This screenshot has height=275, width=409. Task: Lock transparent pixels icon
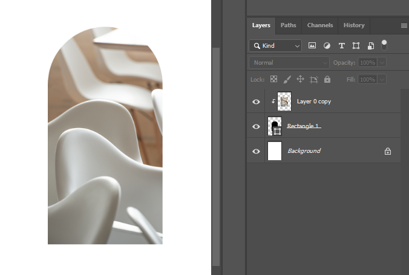(273, 79)
